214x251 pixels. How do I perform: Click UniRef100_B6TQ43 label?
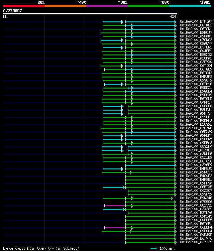(x=196, y=73)
